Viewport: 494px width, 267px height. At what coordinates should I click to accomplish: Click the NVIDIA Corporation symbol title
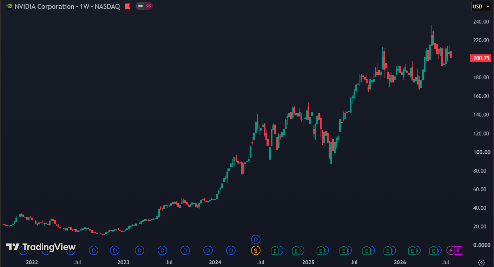click(44, 6)
